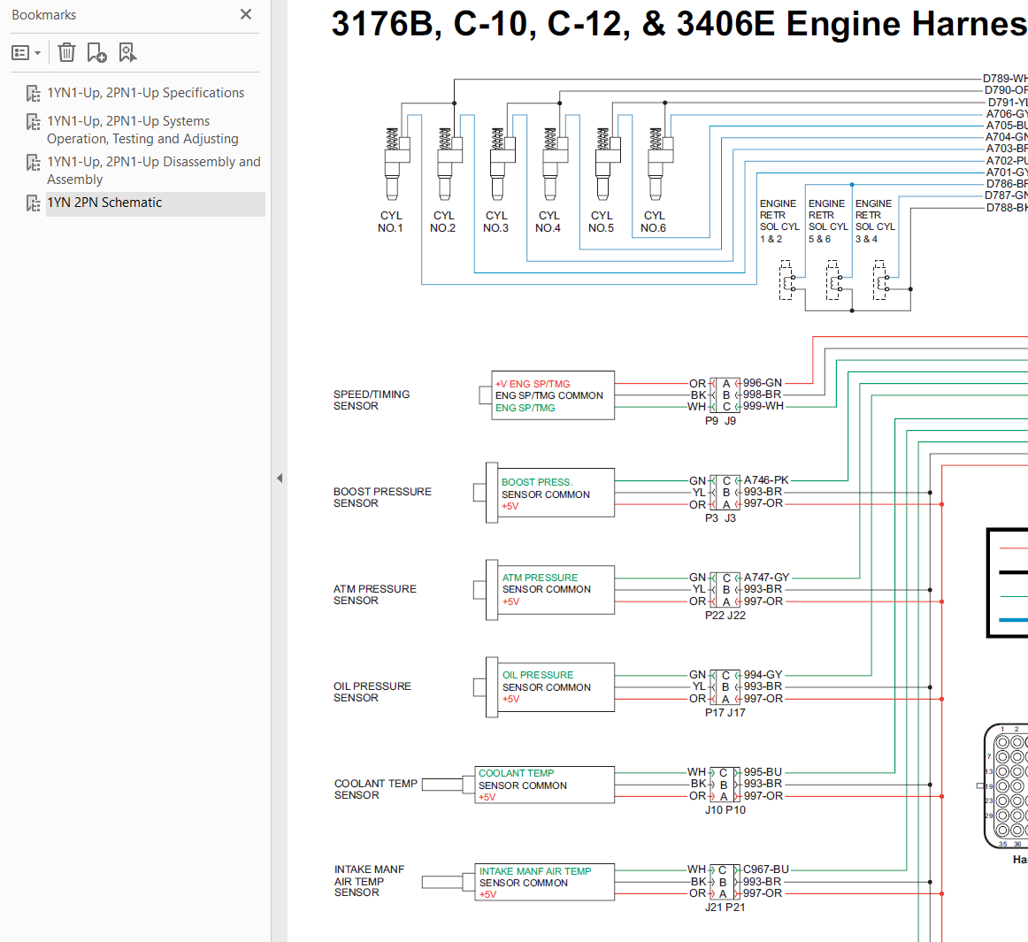Click the 995-BU wire label
The image size is (1028, 942).
pyautogui.click(x=763, y=771)
